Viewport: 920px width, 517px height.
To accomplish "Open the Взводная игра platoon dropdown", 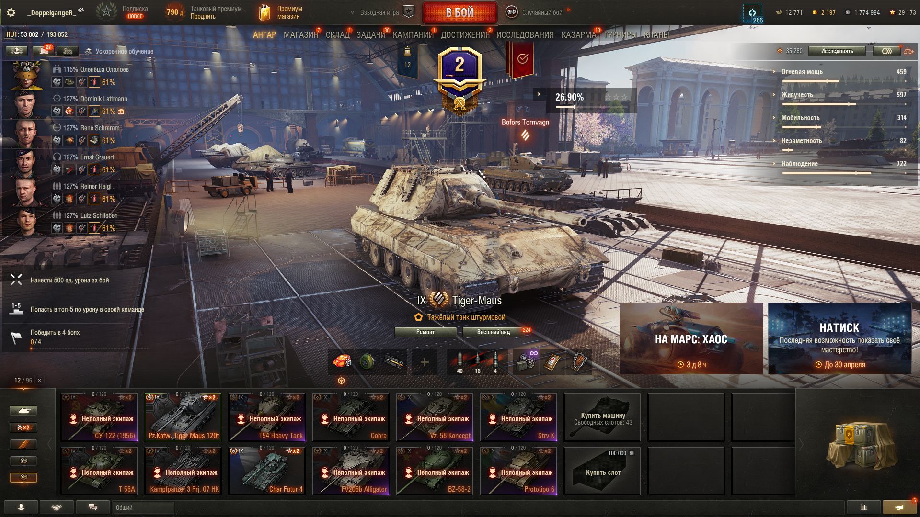I will click(x=382, y=12).
